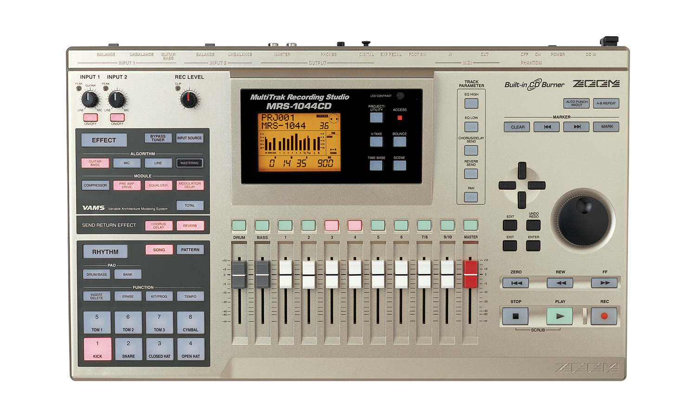Click the EDIT key
This screenshot has width=696, height=417.
tap(510, 225)
